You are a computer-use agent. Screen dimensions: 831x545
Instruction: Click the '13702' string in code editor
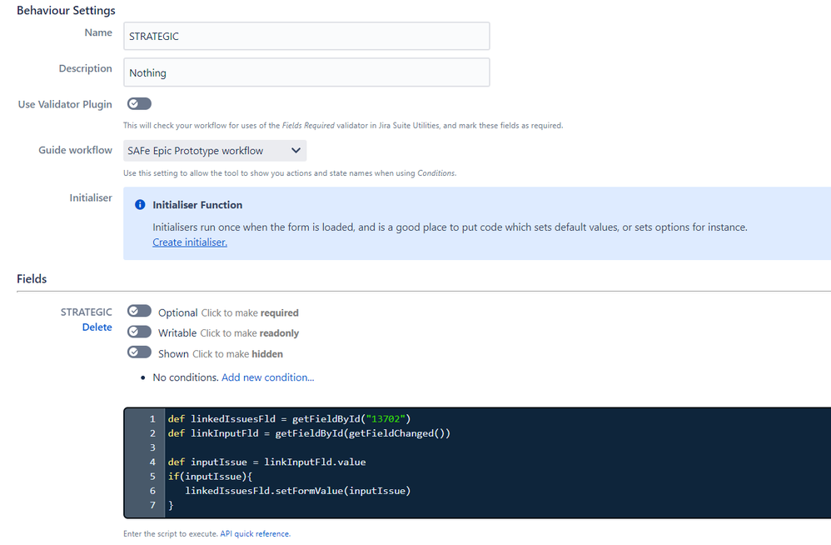pyautogui.click(x=386, y=419)
